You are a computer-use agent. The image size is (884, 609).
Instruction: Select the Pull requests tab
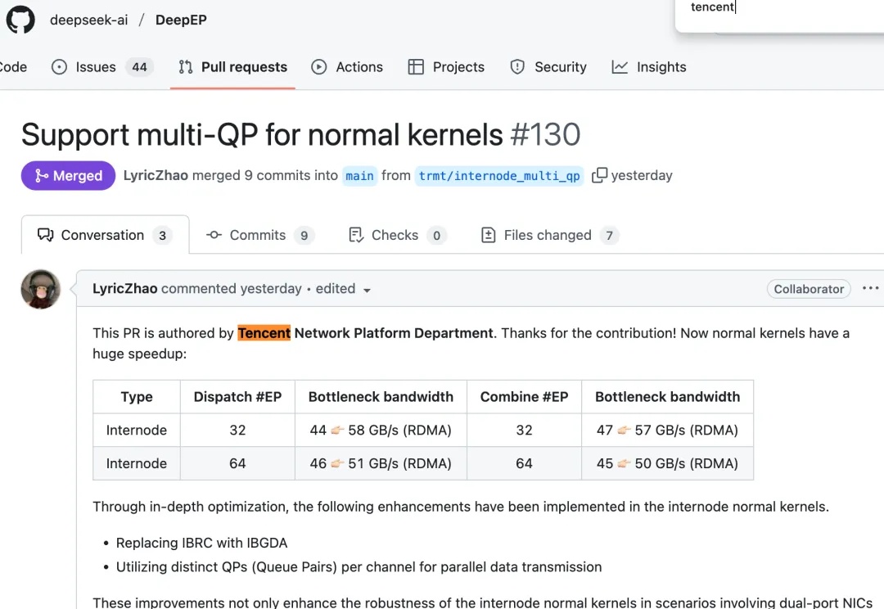[x=232, y=67]
